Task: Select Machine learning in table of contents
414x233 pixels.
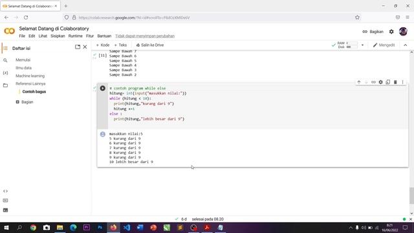Action: (x=30, y=76)
